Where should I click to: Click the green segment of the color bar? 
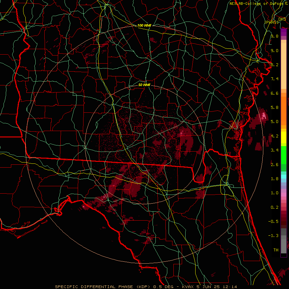pos(284,155)
